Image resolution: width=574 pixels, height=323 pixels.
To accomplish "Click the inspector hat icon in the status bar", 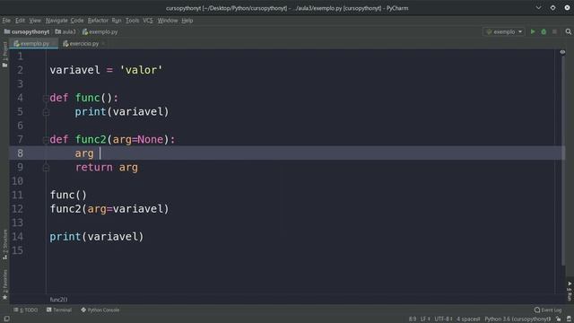I will (x=570, y=319).
